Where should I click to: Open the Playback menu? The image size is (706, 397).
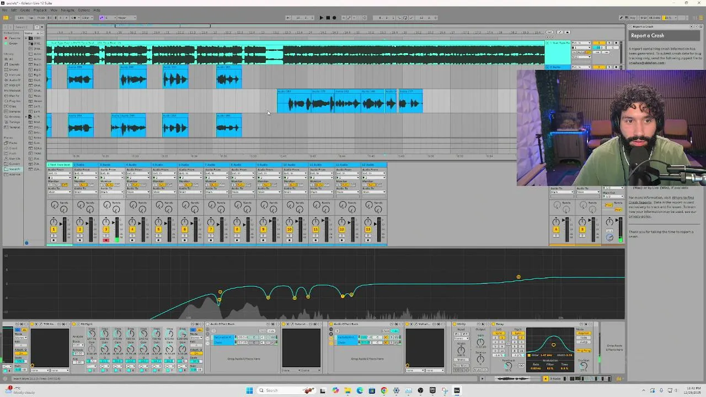click(x=40, y=10)
